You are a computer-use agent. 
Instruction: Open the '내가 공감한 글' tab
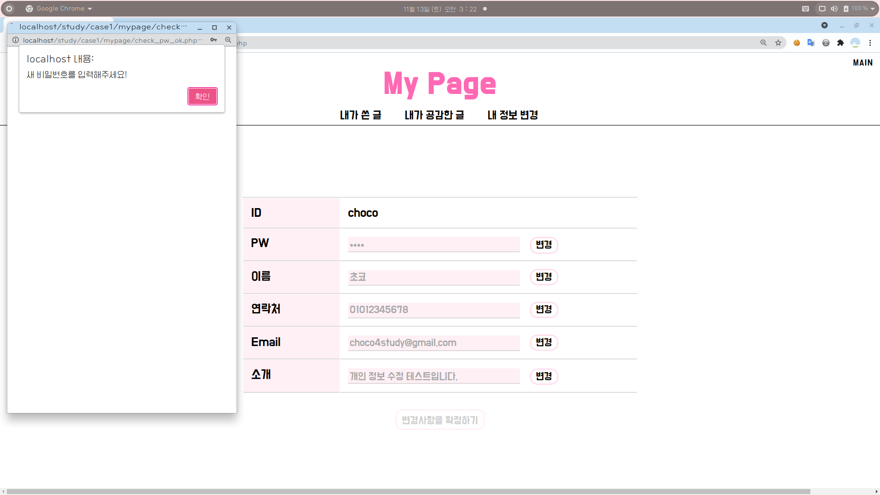(x=434, y=115)
